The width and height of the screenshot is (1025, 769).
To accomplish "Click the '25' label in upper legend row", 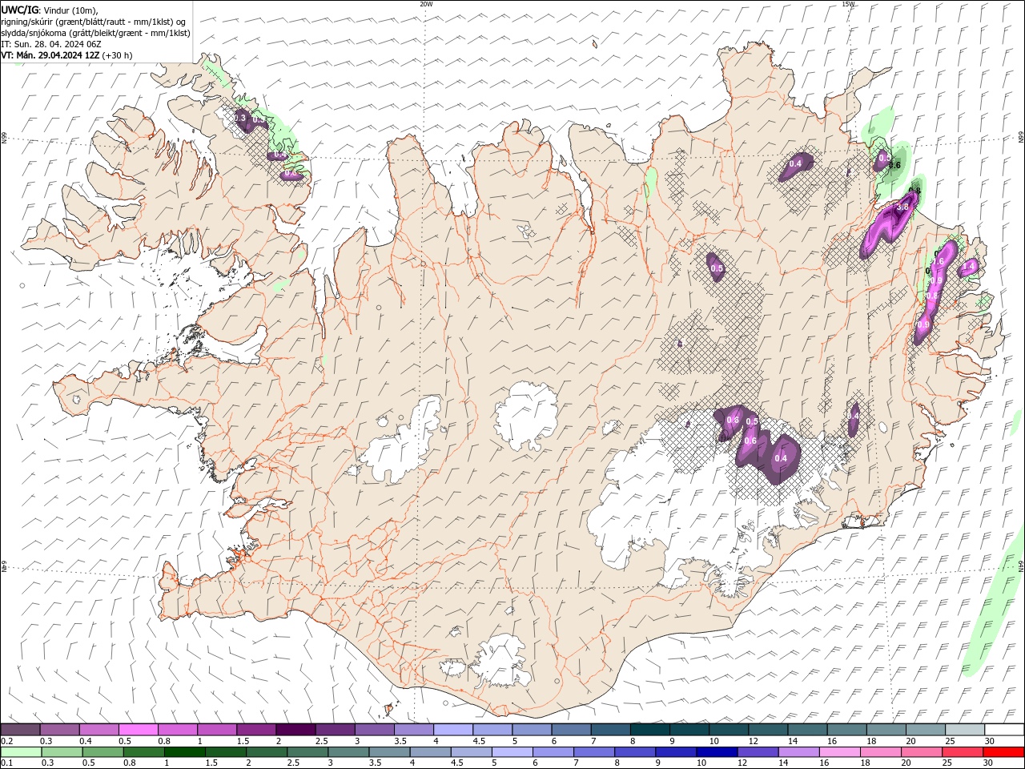I will pos(950,741).
